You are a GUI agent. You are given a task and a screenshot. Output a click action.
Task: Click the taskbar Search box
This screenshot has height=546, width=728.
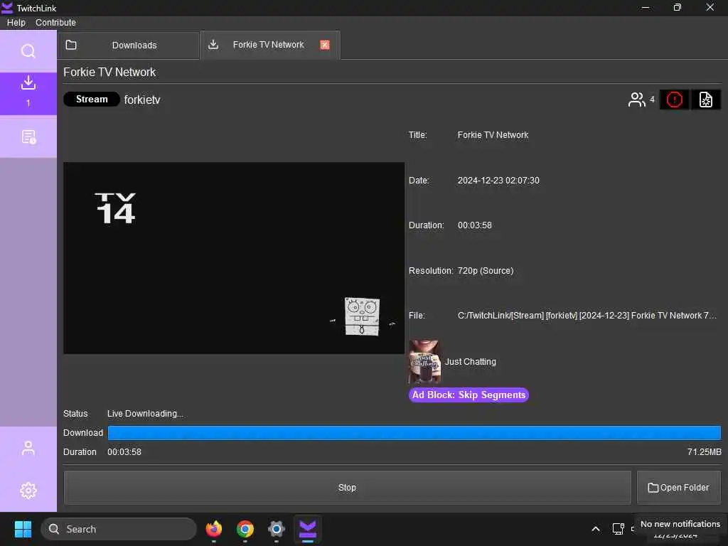tap(119, 529)
